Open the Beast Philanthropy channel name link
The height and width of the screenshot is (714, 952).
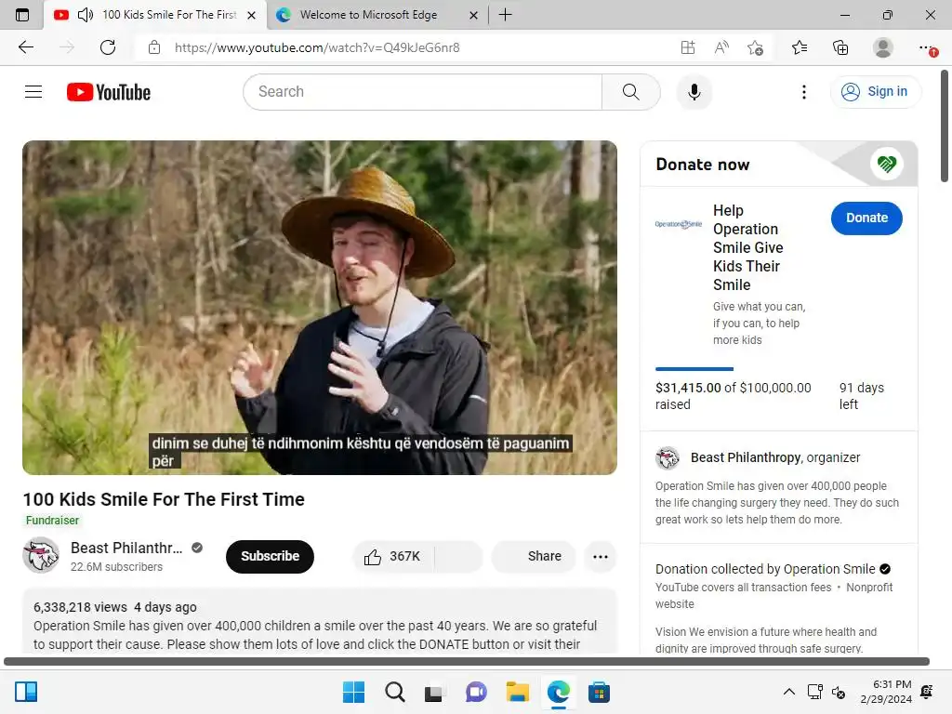coord(126,548)
